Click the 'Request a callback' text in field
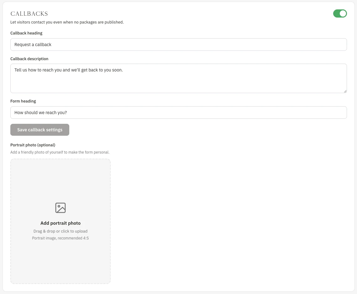The image size is (357, 294). tap(33, 45)
